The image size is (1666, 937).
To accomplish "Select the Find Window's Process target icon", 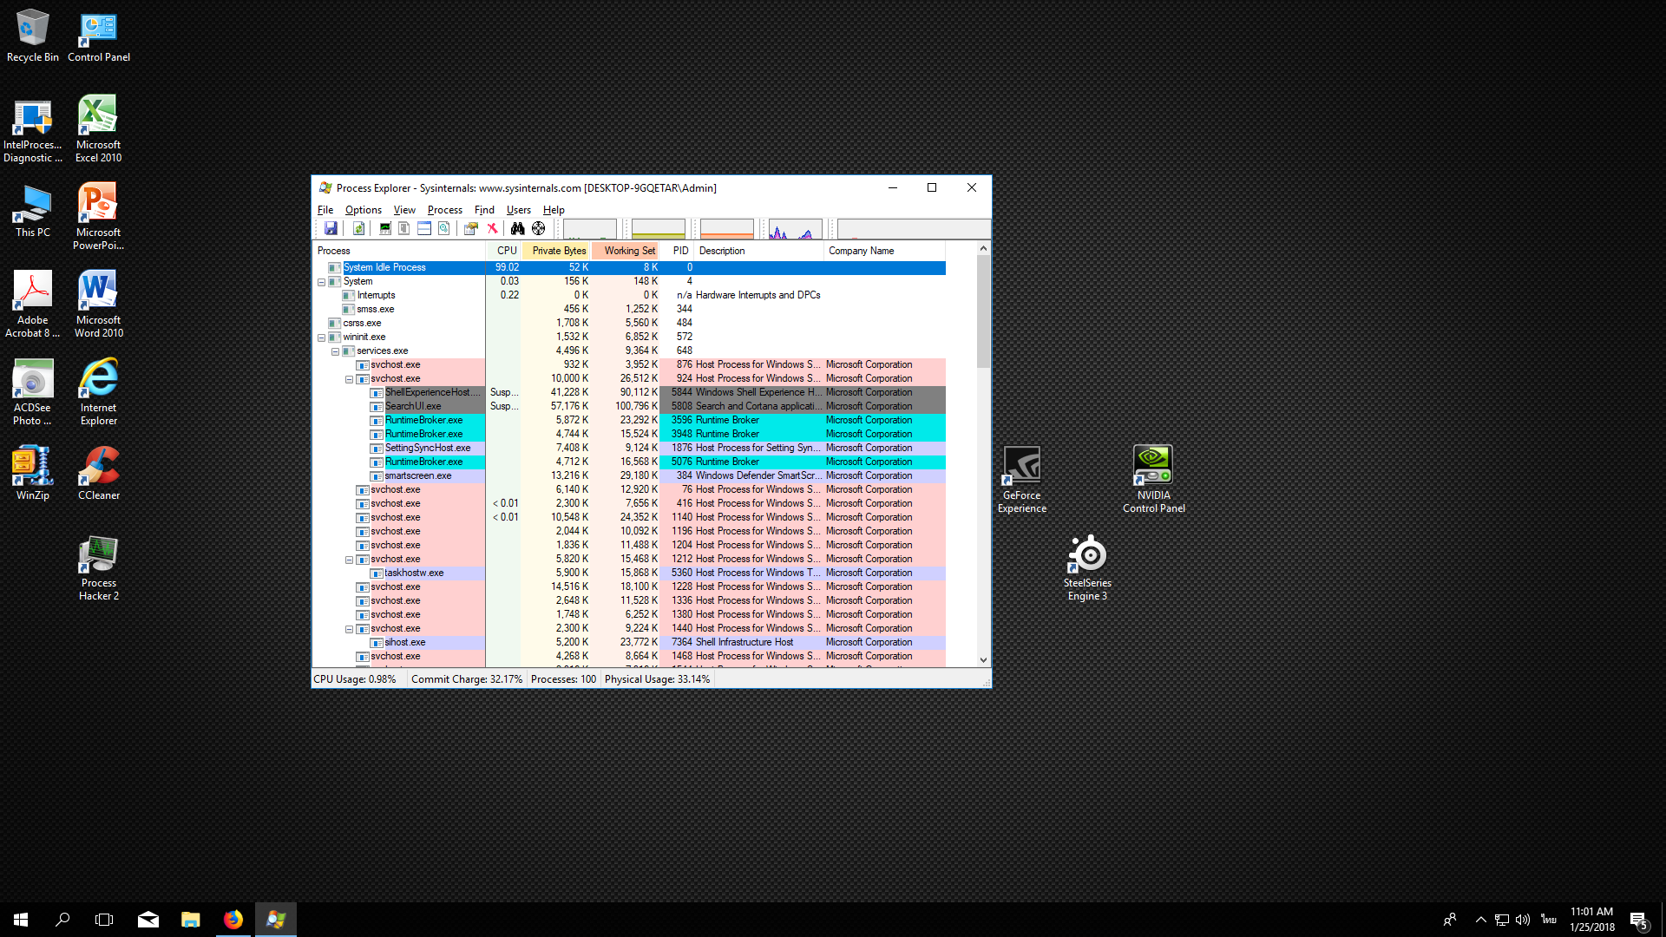I will pyautogui.click(x=539, y=228).
